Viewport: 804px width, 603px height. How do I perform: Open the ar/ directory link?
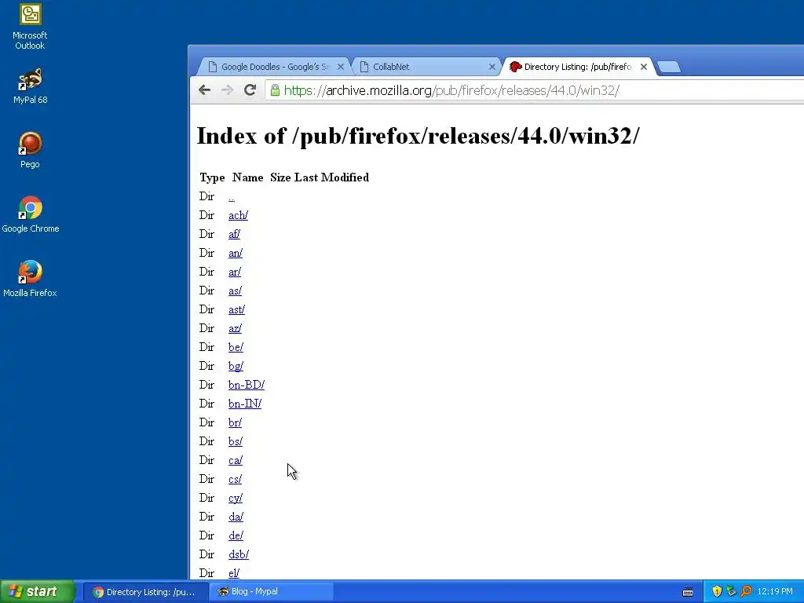(x=234, y=272)
